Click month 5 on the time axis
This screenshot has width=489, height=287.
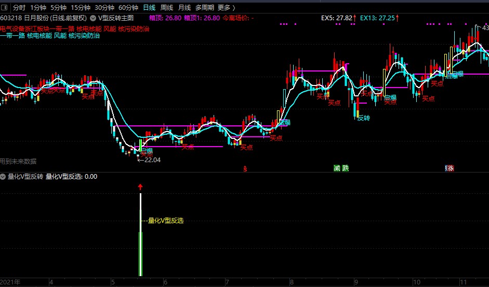coord(113,282)
